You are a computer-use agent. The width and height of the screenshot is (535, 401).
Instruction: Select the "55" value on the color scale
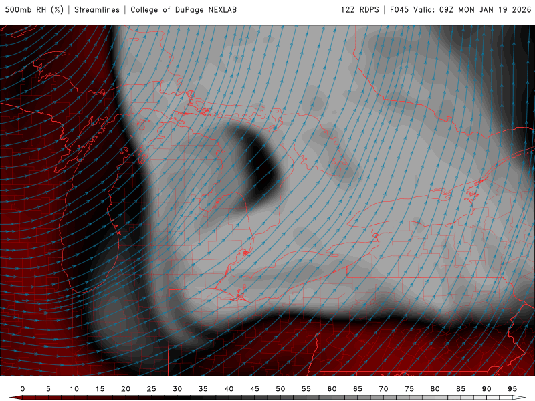pos(306,389)
